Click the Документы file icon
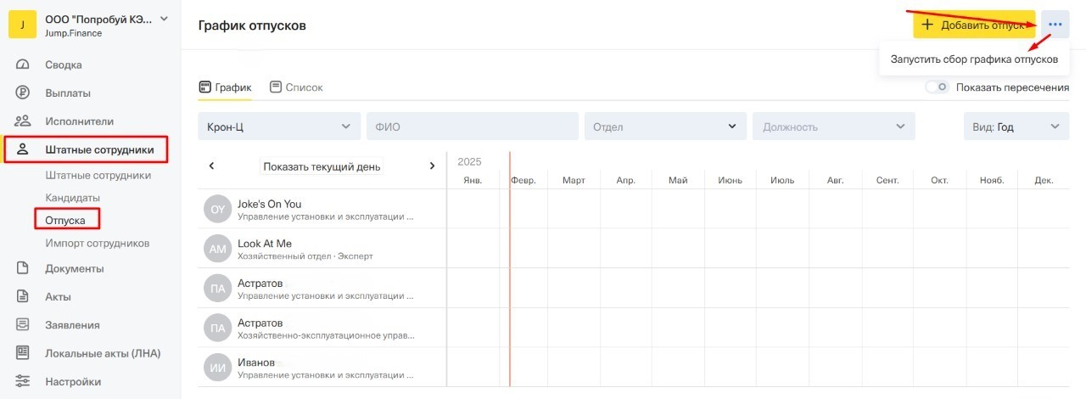Screen dimensions: 1086x399 [23, 269]
